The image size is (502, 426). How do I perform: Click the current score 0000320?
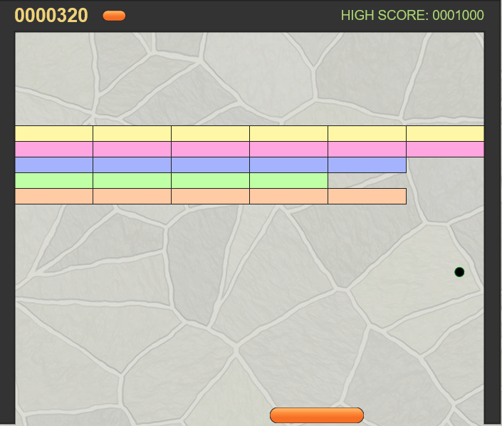(x=51, y=16)
